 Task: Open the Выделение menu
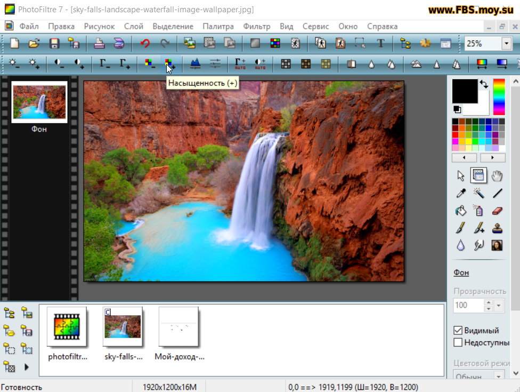173,27
